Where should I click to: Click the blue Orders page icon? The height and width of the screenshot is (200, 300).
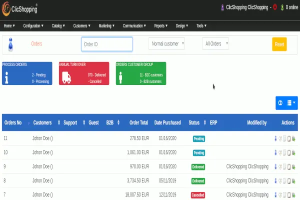pos(10,44)
